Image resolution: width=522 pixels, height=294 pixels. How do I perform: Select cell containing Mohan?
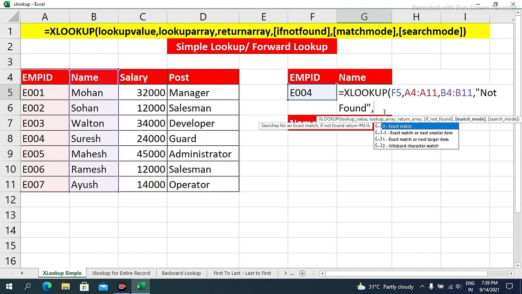click(94, 93)
